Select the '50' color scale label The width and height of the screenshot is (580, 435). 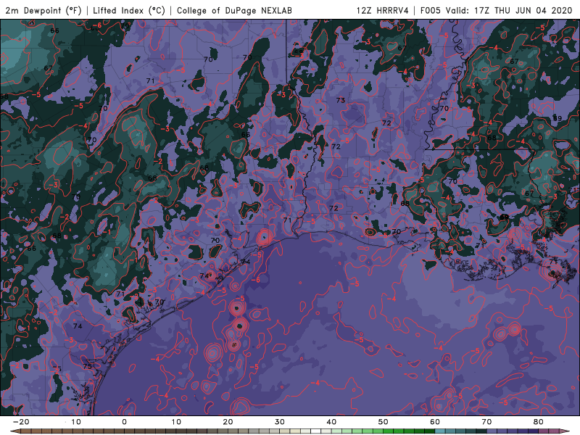tap(384, 422)
